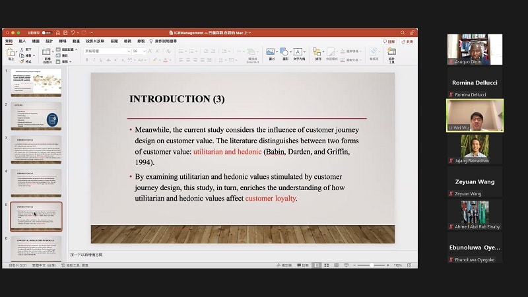Click Convert to SmartArt icon
Screen dimensions: 528x297
252,53
